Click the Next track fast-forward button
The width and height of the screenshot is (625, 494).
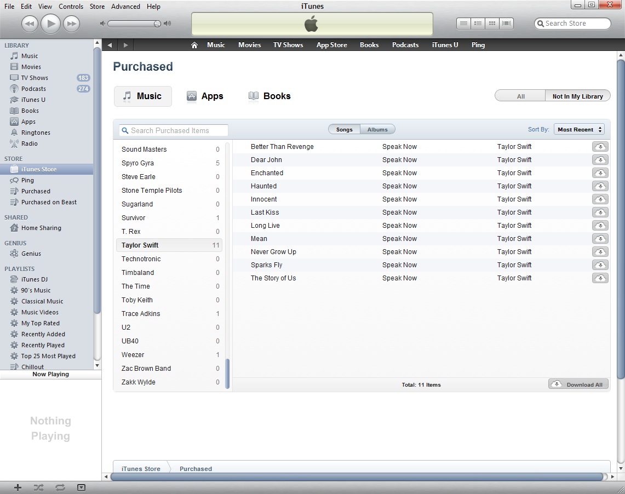(x=71, y=24)
